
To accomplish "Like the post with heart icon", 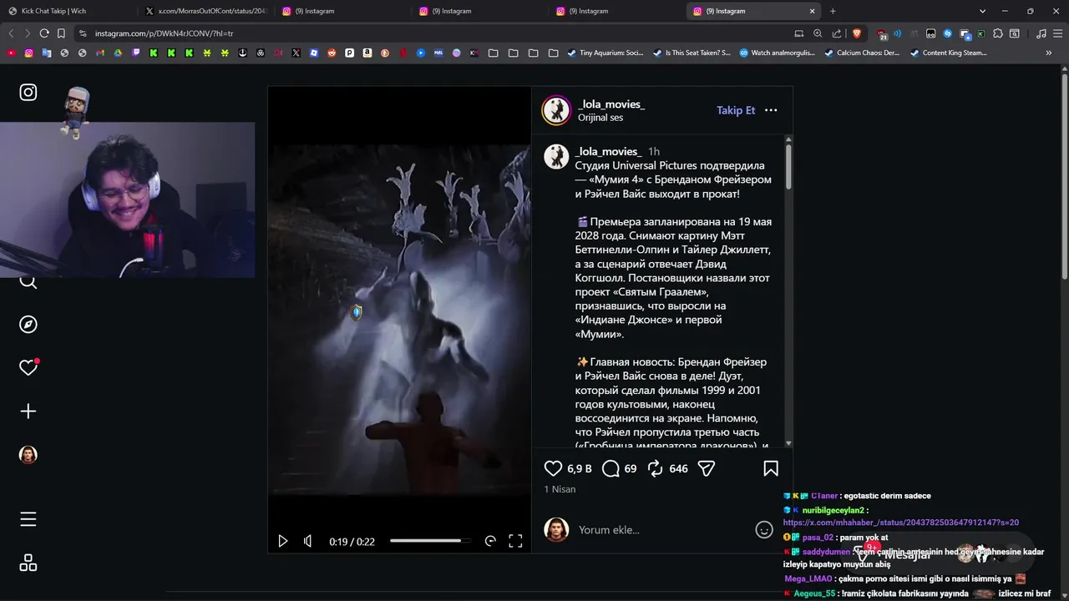I will pos(553,469).
